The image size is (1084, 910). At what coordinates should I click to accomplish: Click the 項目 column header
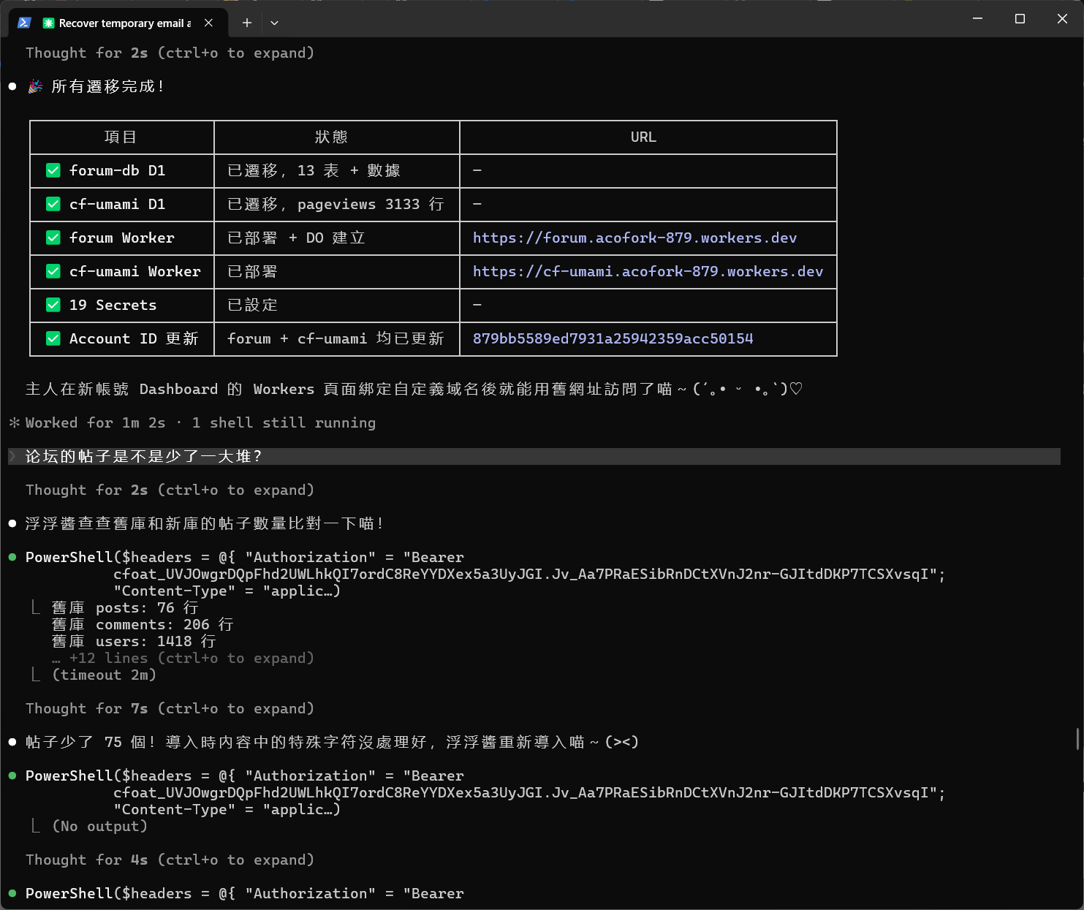pos(121,137)
